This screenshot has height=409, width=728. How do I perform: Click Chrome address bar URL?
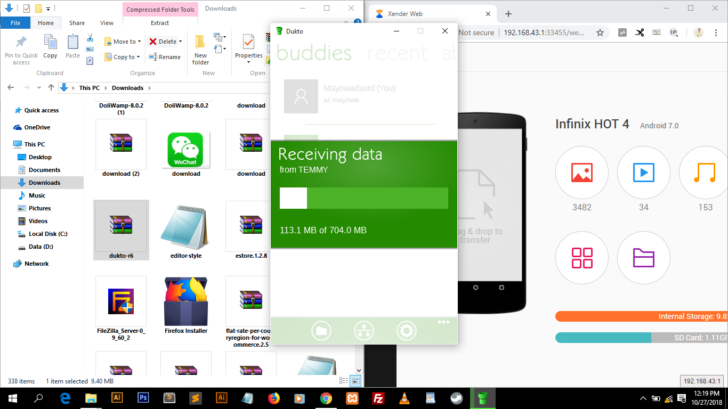click(x=544, y=32)
